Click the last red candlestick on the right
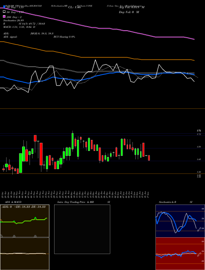Screen dimensions: 205x270 tap(149, 158)
